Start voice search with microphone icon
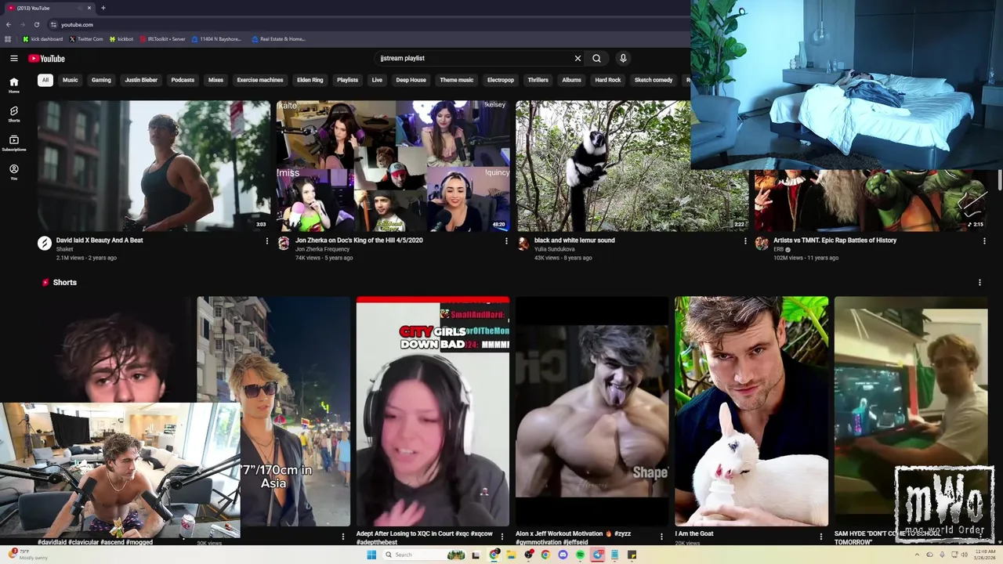The width and height of the screenshot is (1003, 564). (623, 58)
